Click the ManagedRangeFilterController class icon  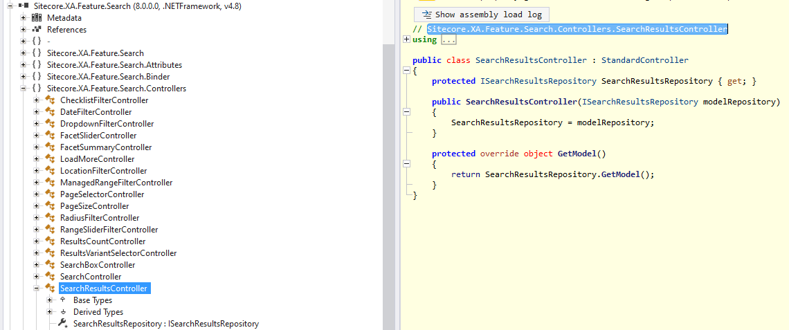click(50, 182)
